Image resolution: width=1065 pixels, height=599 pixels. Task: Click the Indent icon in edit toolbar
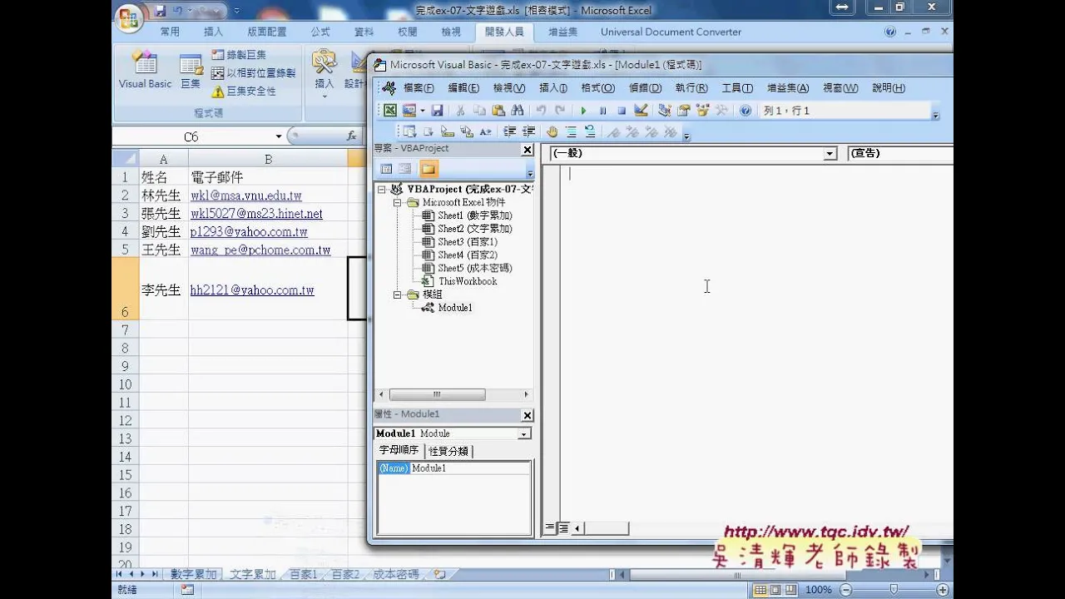[510, 131]
